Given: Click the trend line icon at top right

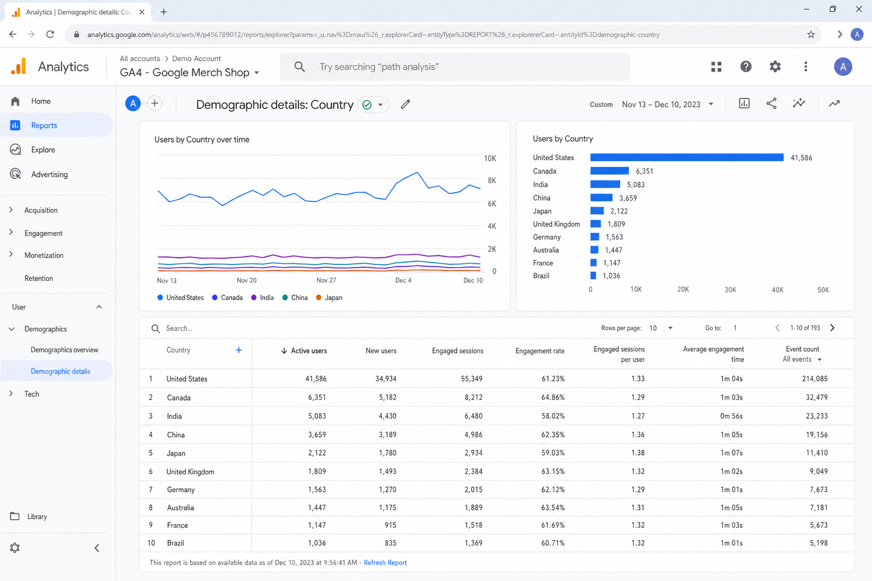Looking at the screenshot, I should tap(834, 103).
